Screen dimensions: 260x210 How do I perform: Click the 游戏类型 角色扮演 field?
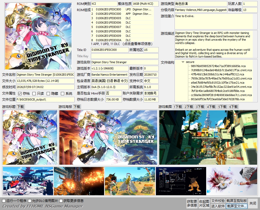pos(201,4)
